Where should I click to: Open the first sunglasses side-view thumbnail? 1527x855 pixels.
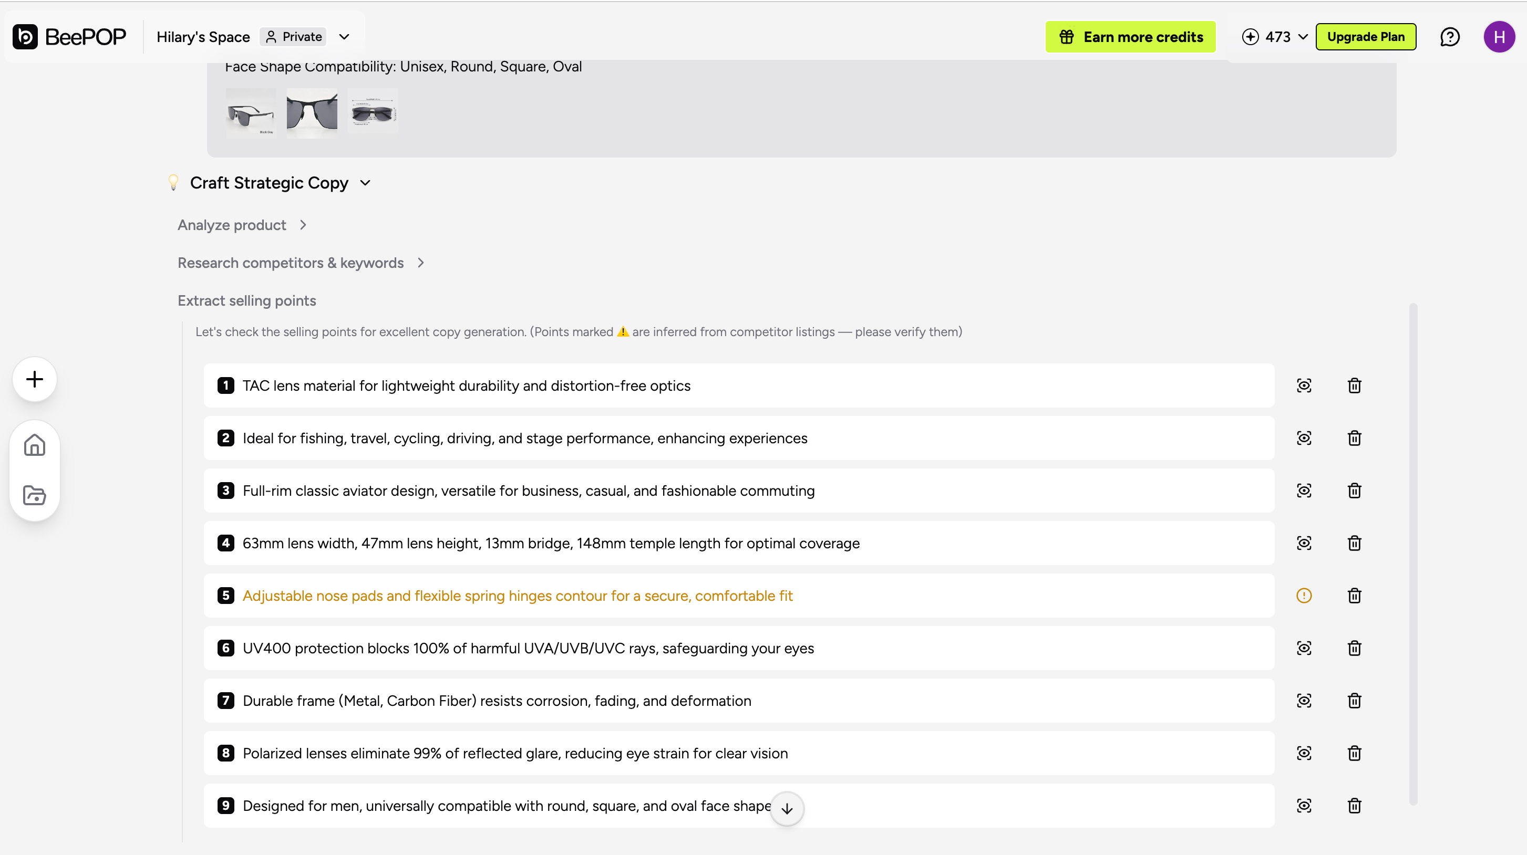pyautogui.click(x=251, y=113)
